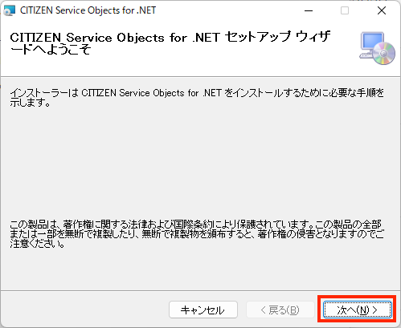Click the < arrow on the 戻る button
The width and height of the screenshot is (401, 328).
pos(264,310)
